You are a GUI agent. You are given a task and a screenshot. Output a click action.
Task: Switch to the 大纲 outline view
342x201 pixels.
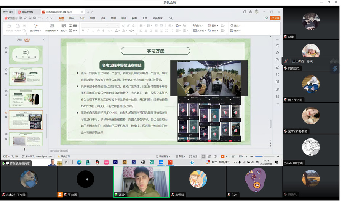[x=19, y=39]
